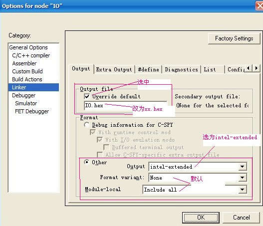Close the Options dialog with X
The height and width of the screenshot is (226, 263).
(260, 6)
